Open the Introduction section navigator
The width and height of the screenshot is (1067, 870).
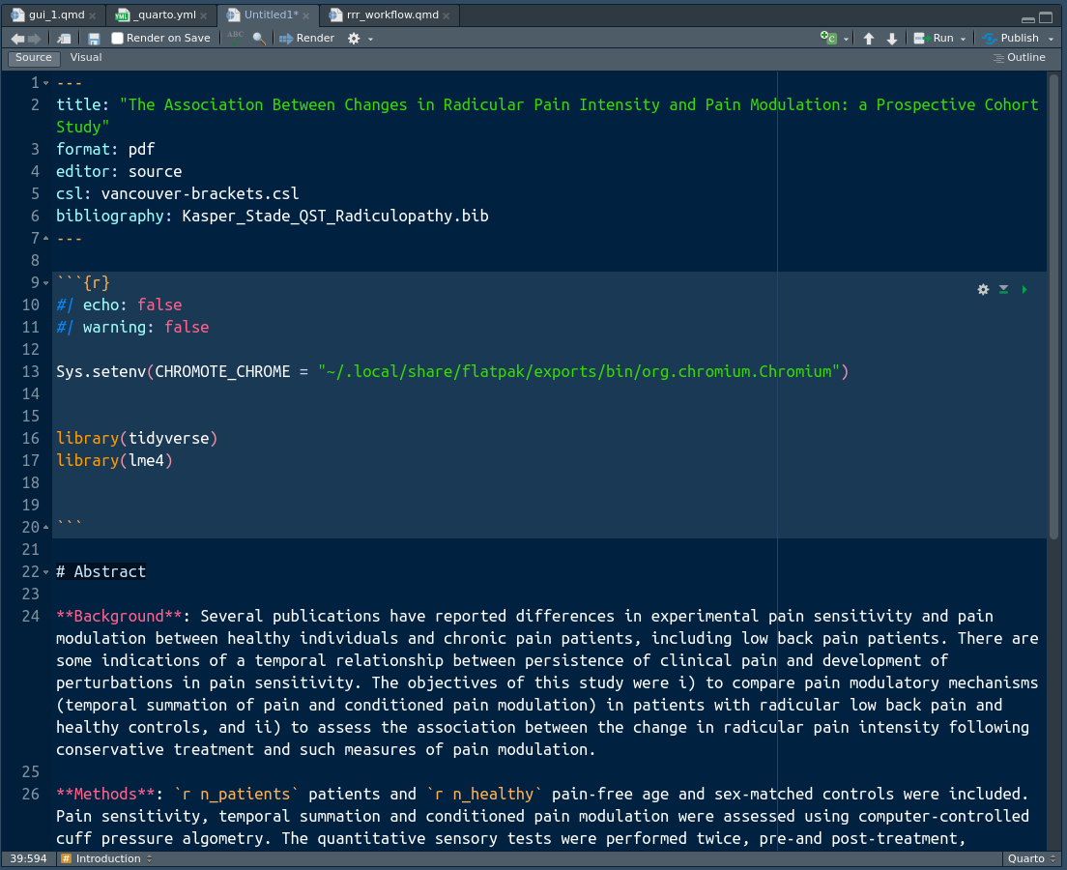click(107, 859)
